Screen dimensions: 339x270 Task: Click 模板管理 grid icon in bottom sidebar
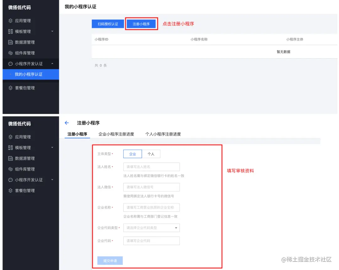(x=10, y=147)
